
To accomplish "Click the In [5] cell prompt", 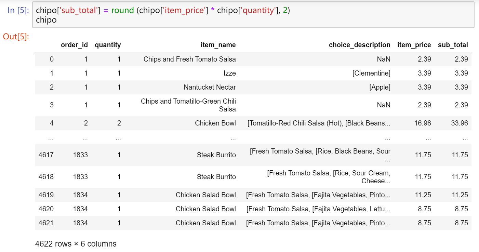I will 18,10.
